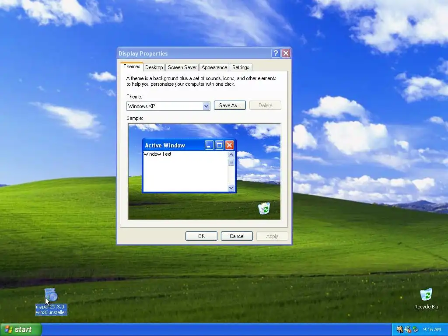Open the Appearance tab
This screenshot has height=336, width=448.
pos(214,67)
